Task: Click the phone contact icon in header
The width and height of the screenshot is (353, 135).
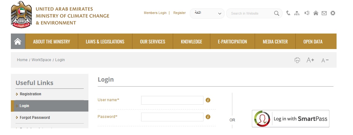Action: pos(288,13)
